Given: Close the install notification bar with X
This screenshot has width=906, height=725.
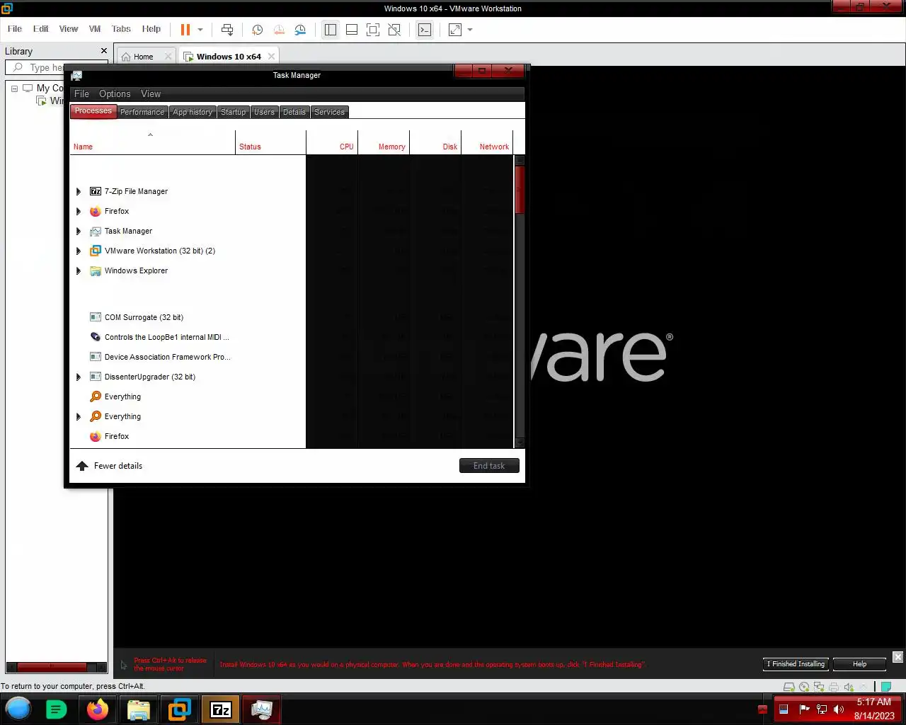Looking at the screenshot, I should tap(898, 657).
